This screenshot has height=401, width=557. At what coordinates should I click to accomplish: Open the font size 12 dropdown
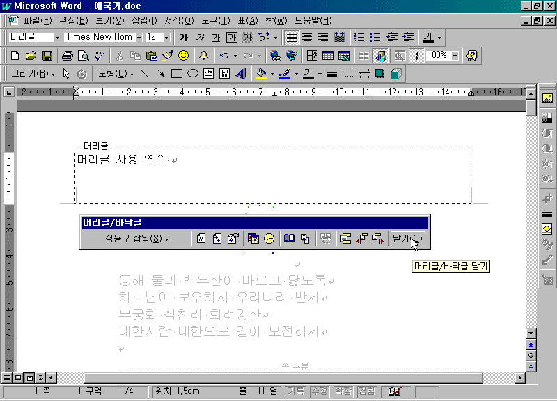pyautogui.click(x=166, y=38)
